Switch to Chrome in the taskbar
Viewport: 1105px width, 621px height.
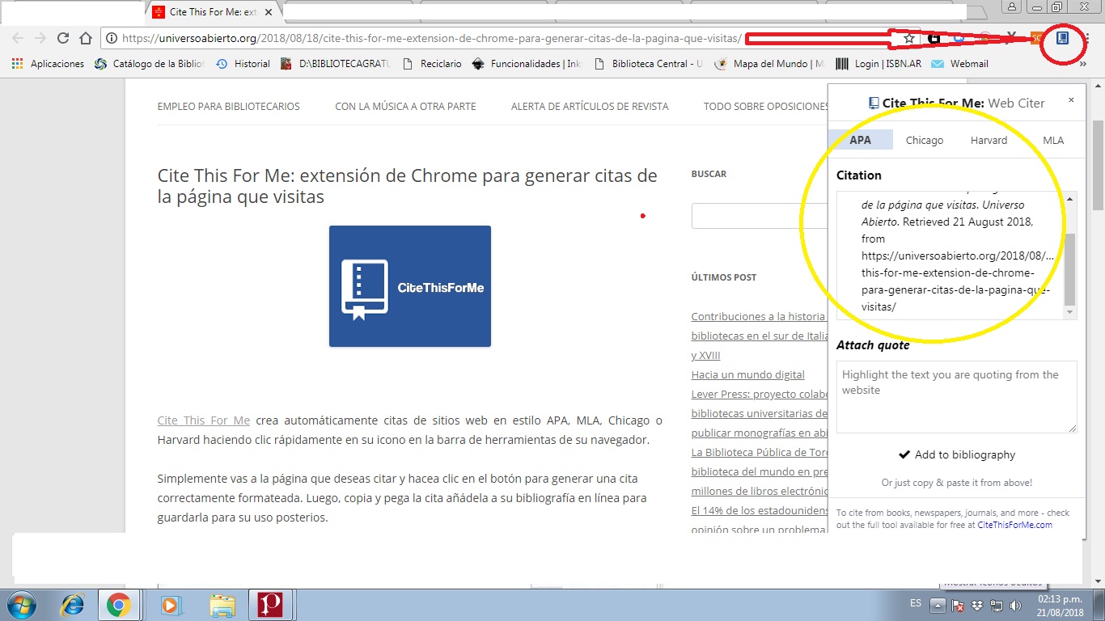pos(119,605)
